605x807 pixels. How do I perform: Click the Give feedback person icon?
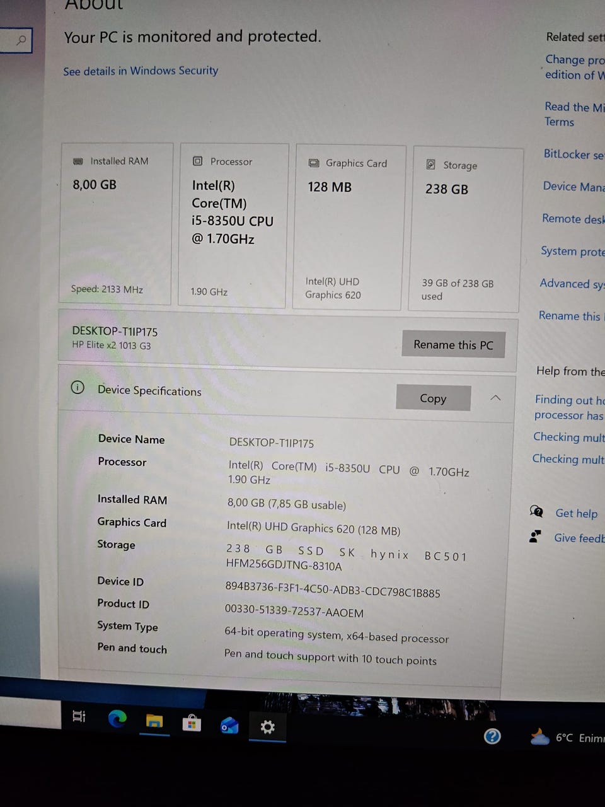[535, 537]
